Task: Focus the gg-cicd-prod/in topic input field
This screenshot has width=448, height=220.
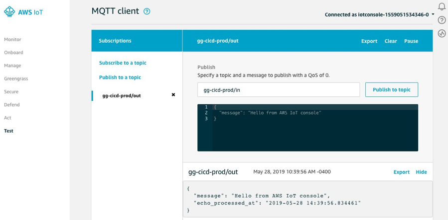Action: (x=279, y=90)
